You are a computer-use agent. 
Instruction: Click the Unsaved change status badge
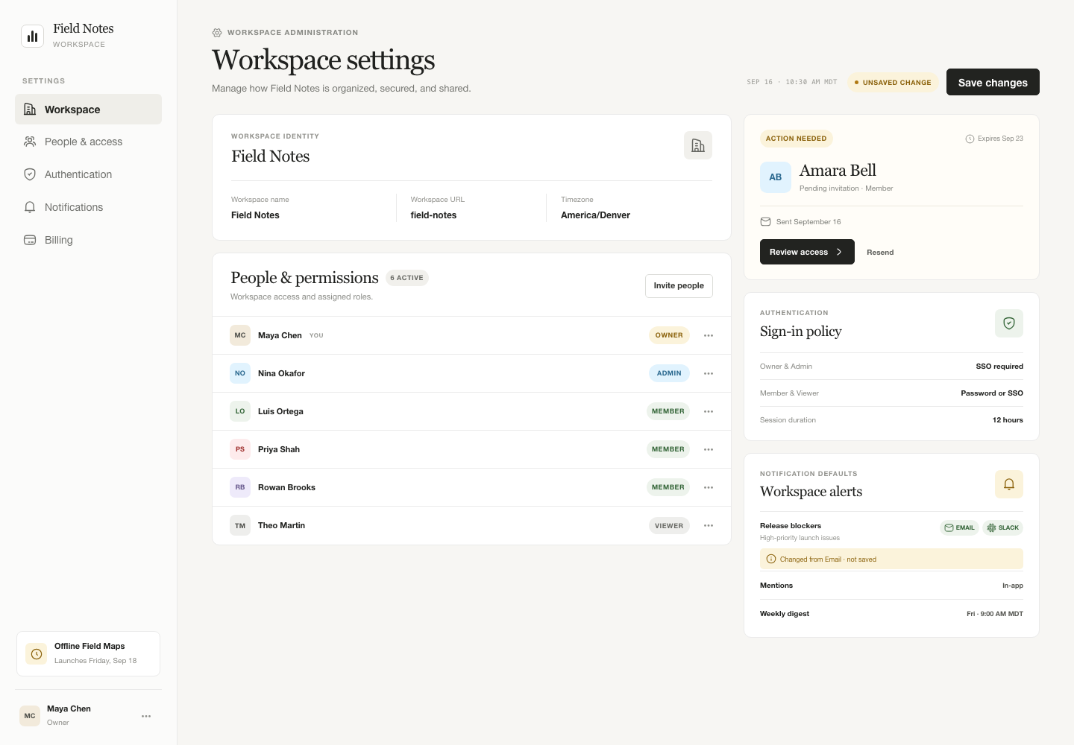[x=893, y=83]
